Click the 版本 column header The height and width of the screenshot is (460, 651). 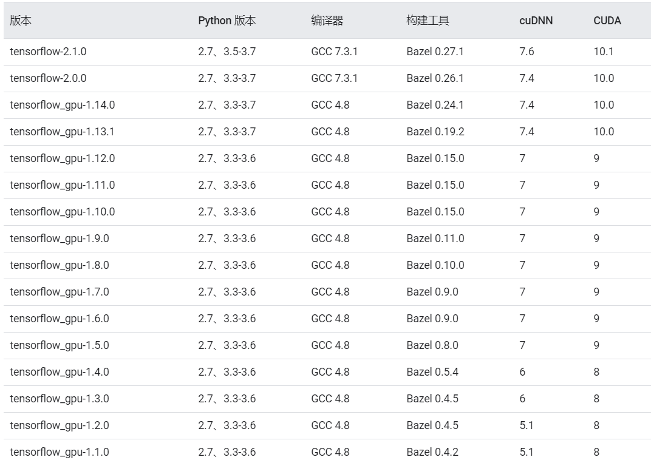pyautogui.click(x=18, y=20)
